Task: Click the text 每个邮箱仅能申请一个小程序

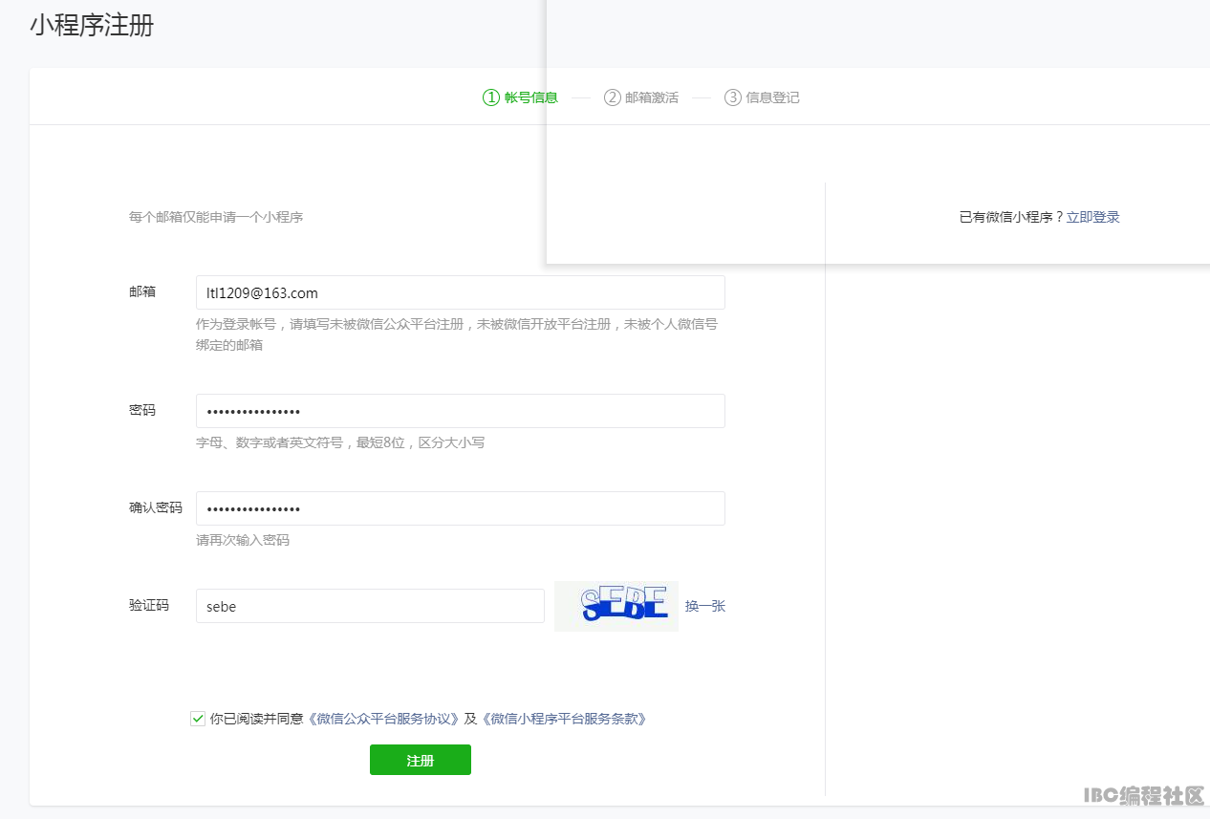Action: click(216, 217)
